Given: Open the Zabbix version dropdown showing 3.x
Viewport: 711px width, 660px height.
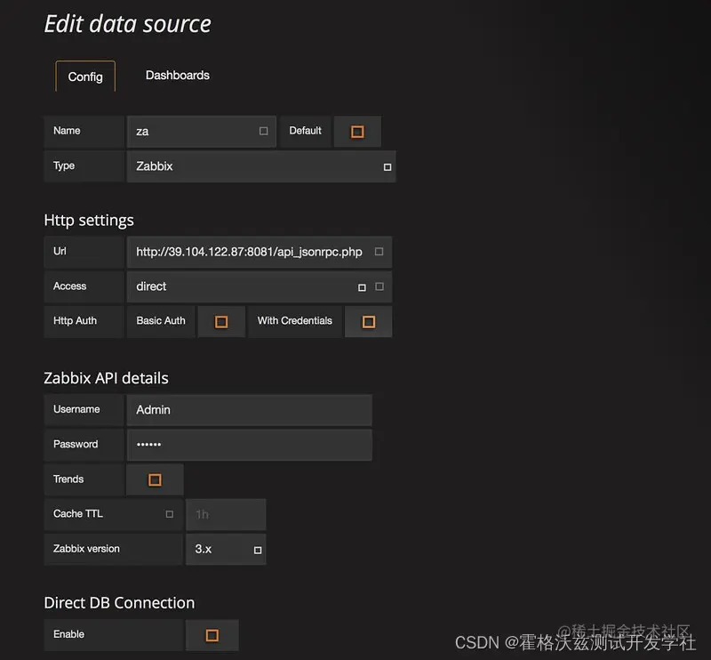Looking at the screenshot, I should tap(226, 550).
